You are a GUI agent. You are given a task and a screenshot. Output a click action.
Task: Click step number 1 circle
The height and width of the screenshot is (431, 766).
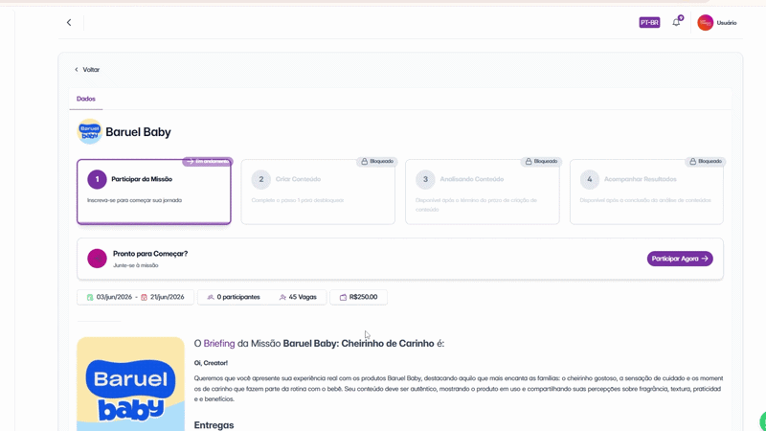click(x=97, y=179)
